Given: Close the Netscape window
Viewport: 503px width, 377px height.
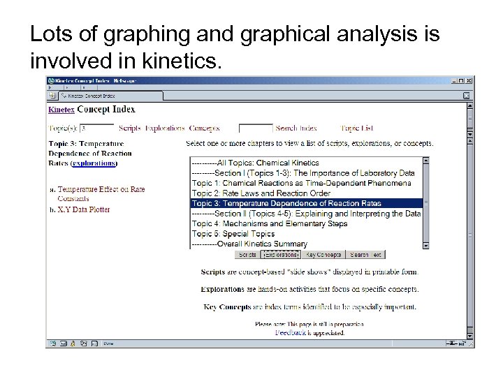Looking at the screenshot, I should click(x=469, y=81).
